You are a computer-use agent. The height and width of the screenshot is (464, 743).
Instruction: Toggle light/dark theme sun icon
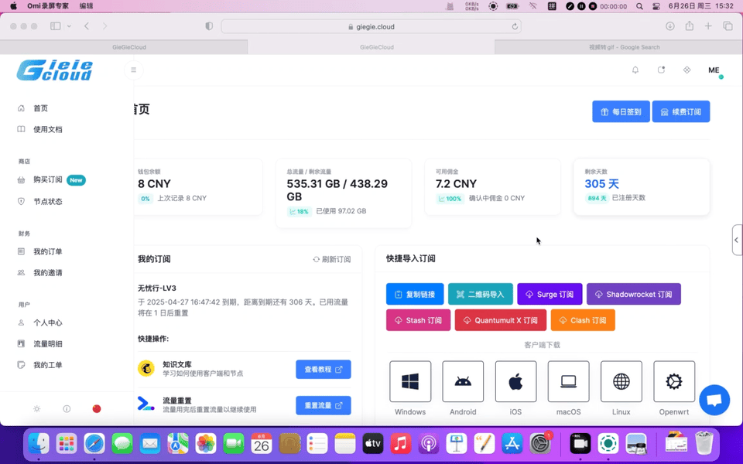click(x=37, y=408)
